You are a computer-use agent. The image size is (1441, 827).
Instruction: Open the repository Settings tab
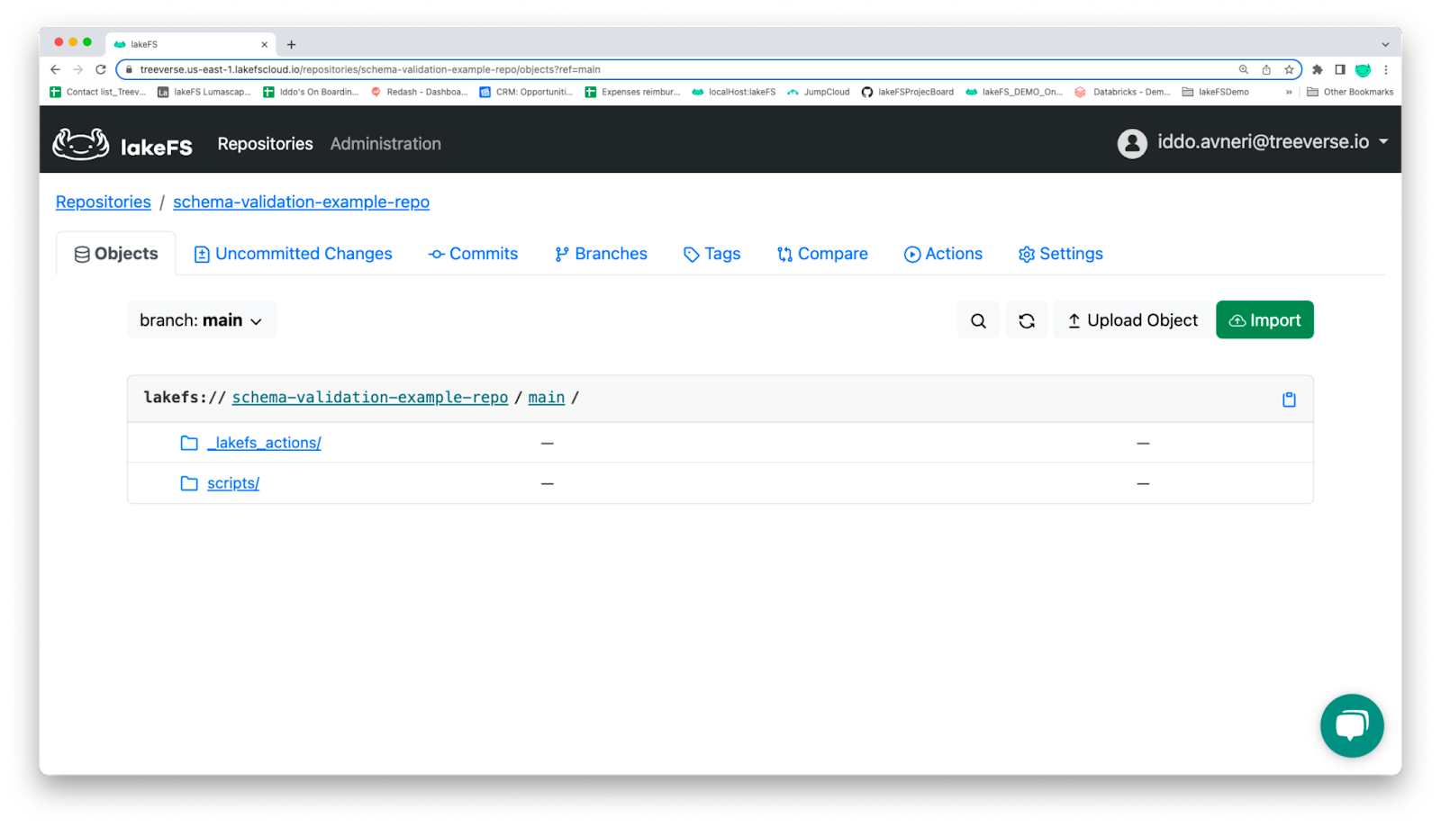(1061, 254)
